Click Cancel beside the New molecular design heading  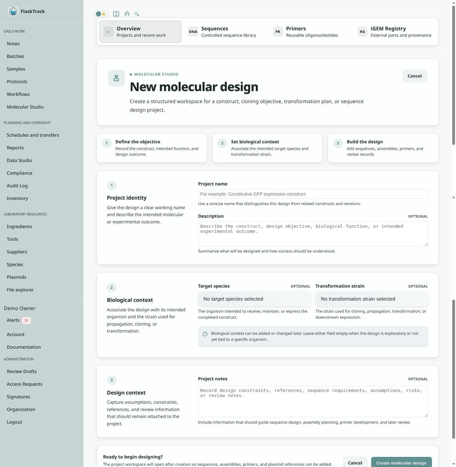point(415,76)
